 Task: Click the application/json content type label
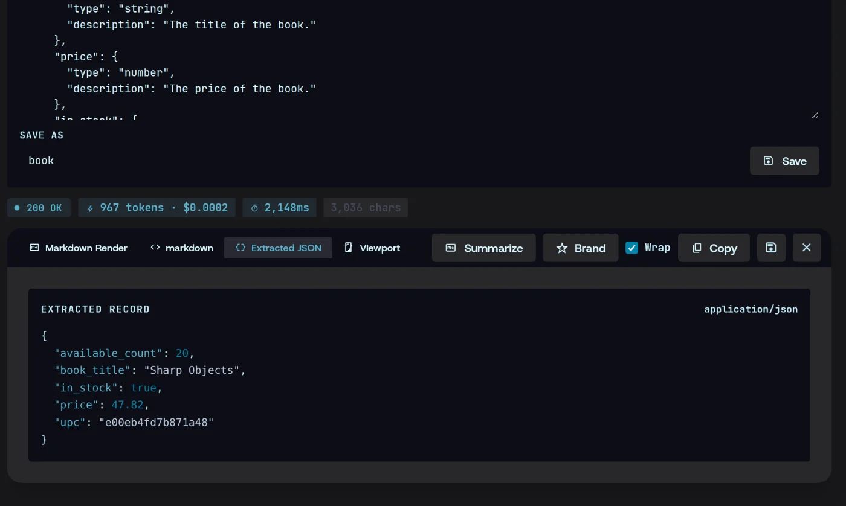[751, 309]
